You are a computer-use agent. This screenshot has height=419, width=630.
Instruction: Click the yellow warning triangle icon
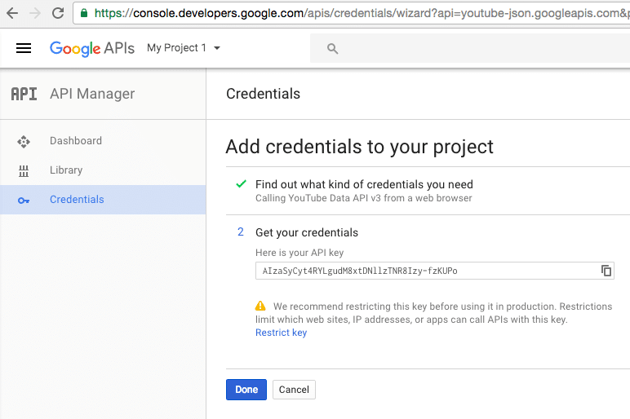click(260, 306)
